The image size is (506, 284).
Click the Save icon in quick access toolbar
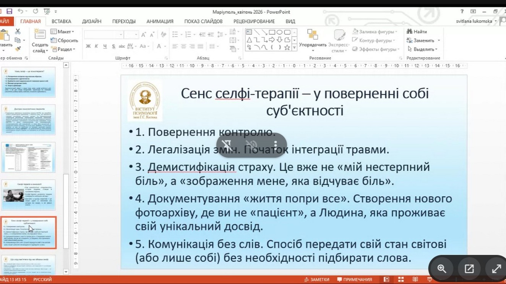point(9,11)
